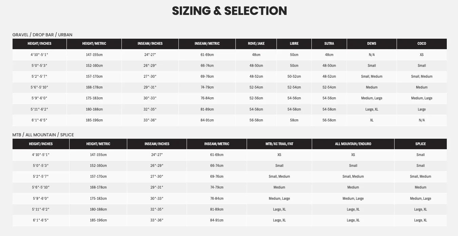Click the XS cell under MTB/XC TRAIL/FAT
Screen dimensions: 458x236
coord(279,155)
